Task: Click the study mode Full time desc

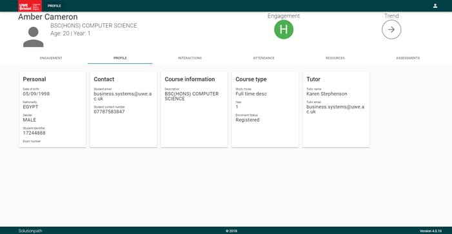Action: 251,94
